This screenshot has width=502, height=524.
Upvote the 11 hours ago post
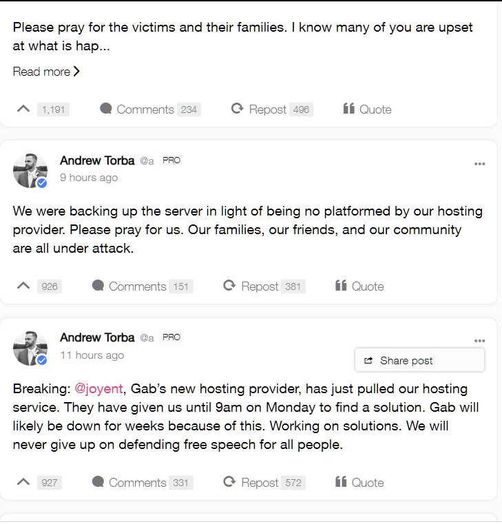pyautogui.click(x=23, y=482)
